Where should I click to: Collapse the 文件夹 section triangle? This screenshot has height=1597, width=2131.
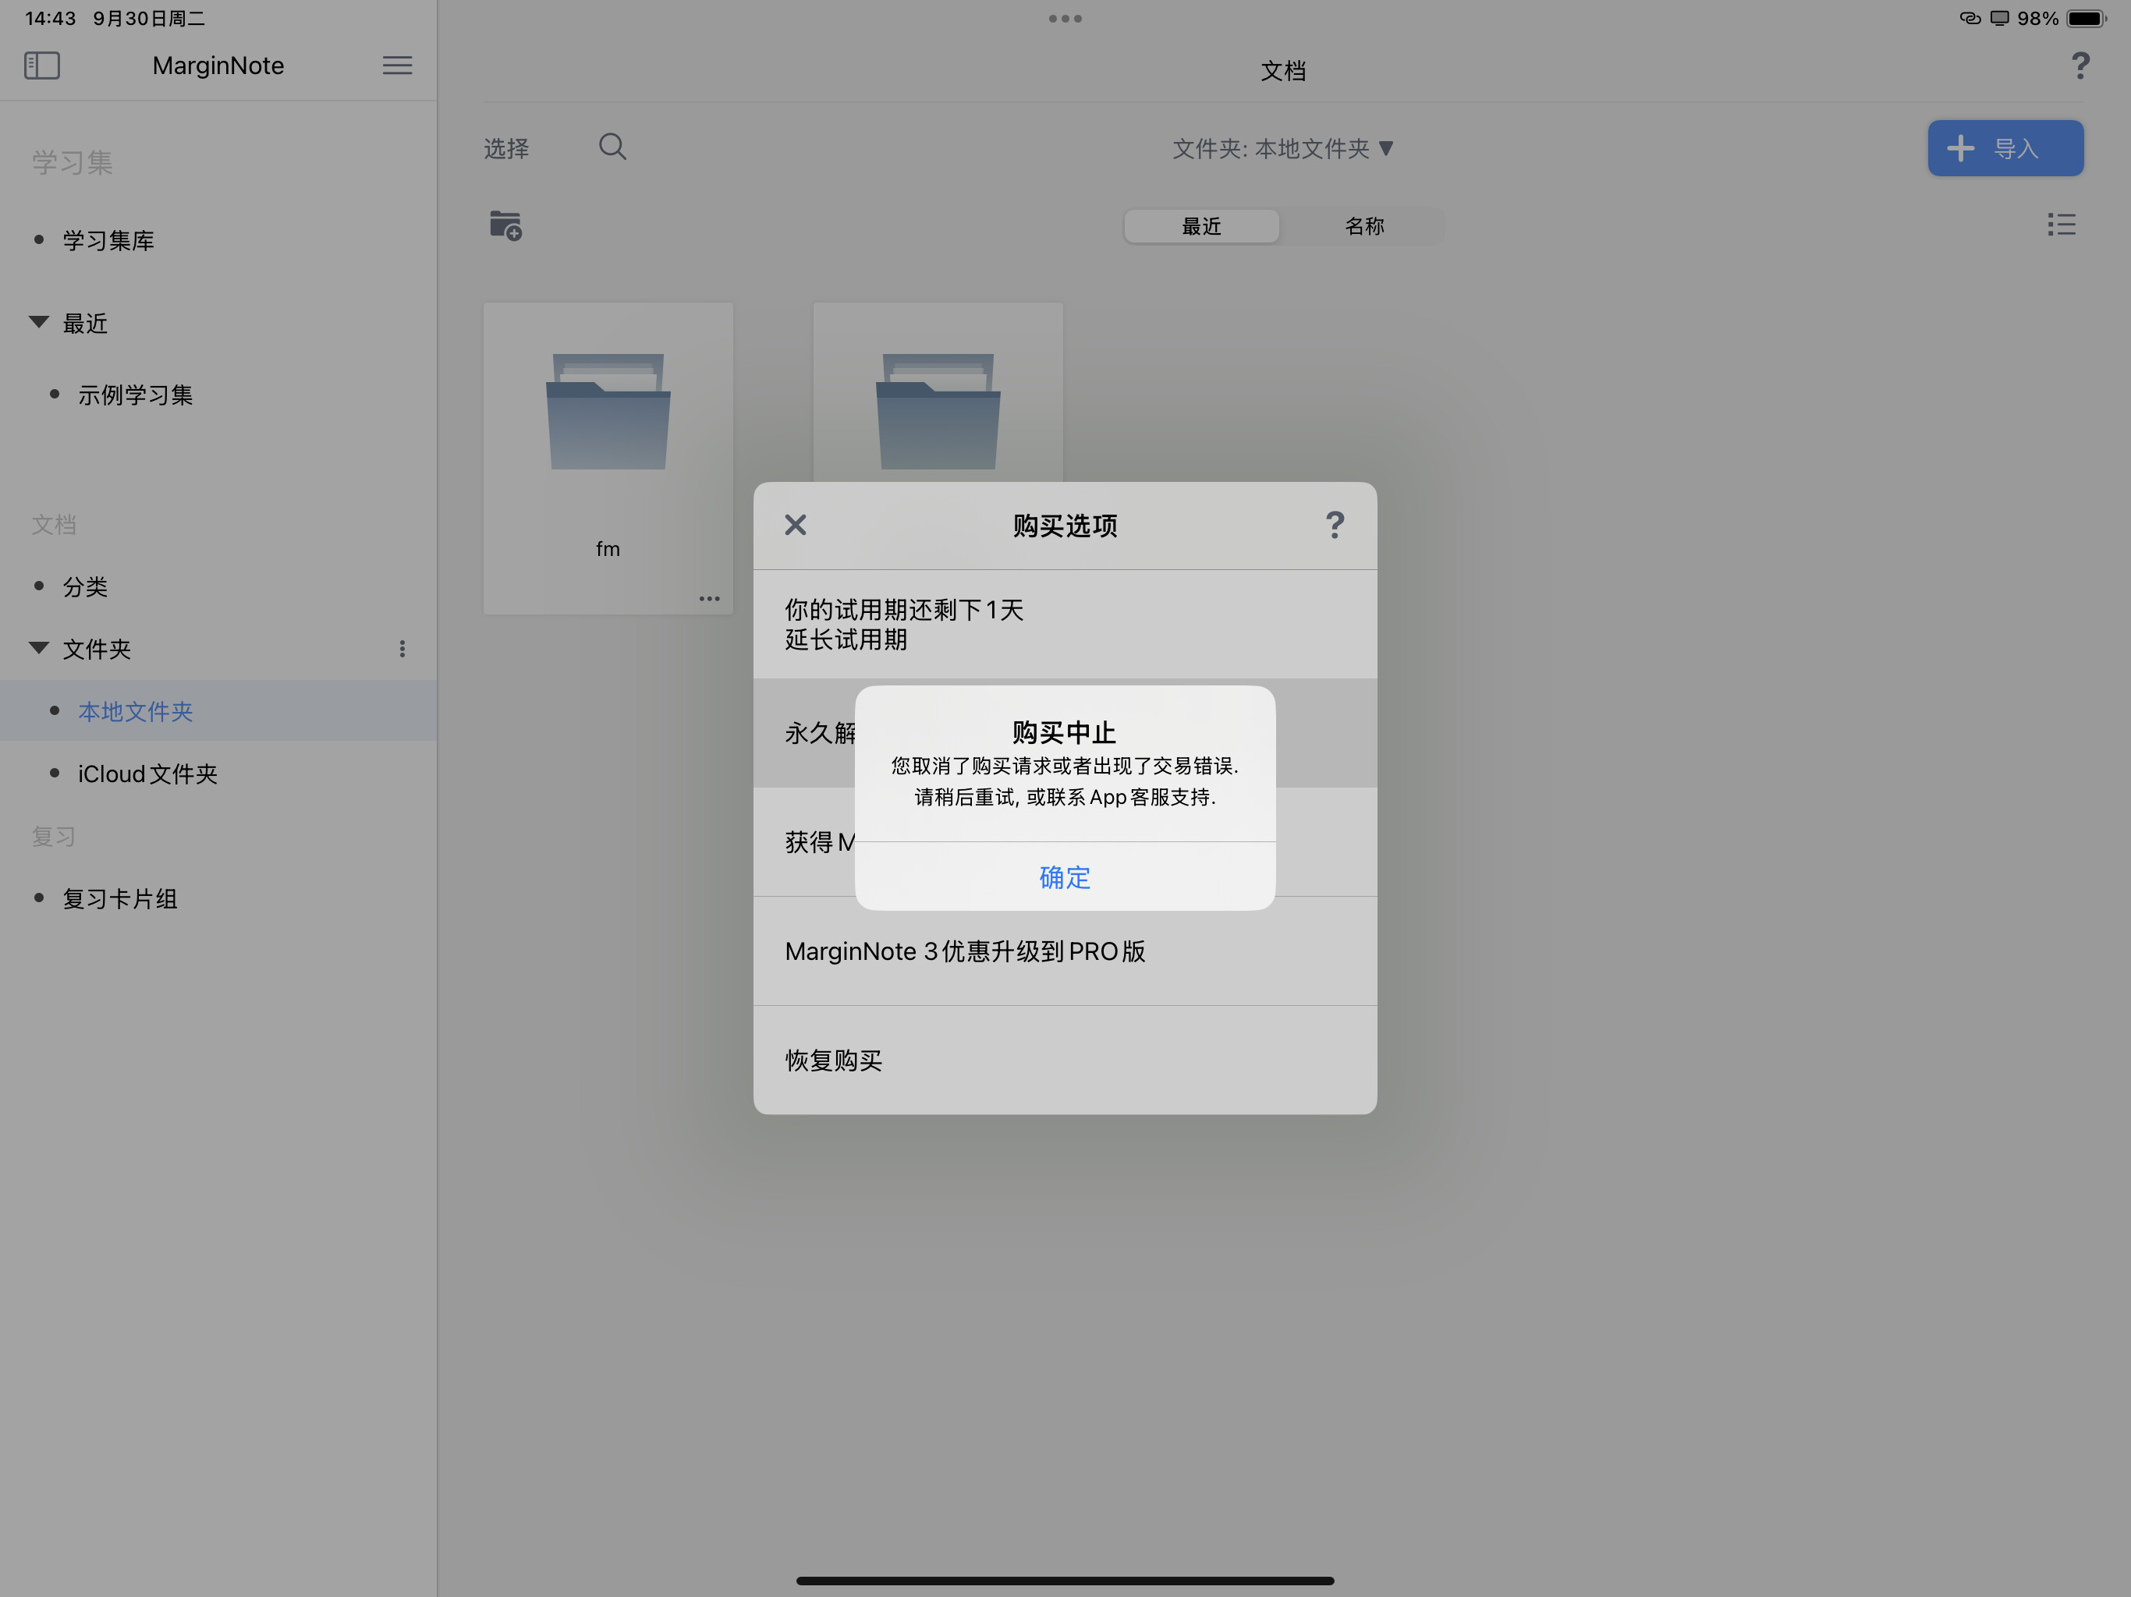click(x=38, y=648)
